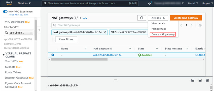The height and width of the screenshot is (91, 214).
Task: Go to next page arrow
Action: coord(192,25)
